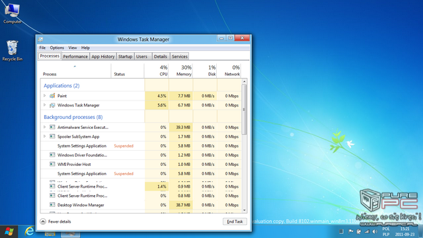Open the View menu
Screen dimensions: 423x238
[x=72, y=48]
